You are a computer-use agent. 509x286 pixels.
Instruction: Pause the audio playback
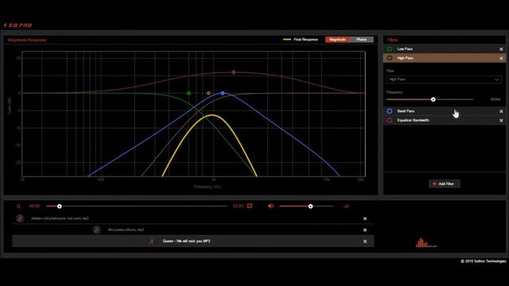click(18, 207)
